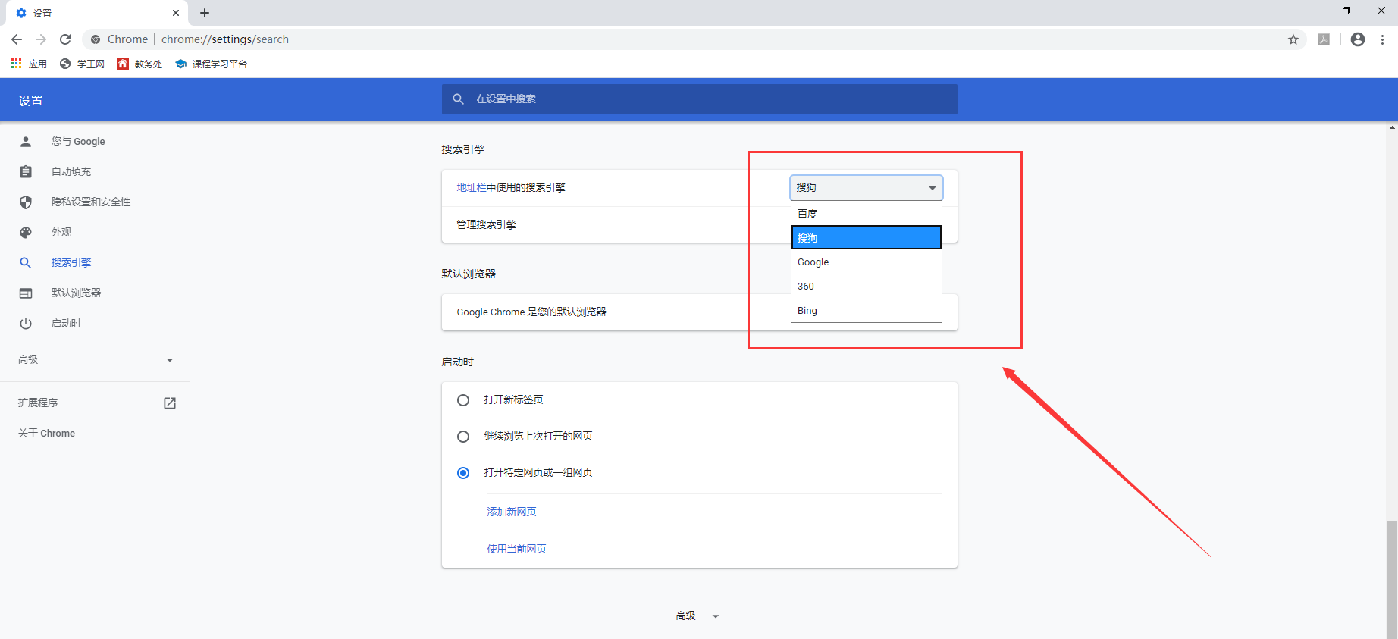Click the page vertical scrollbar thumb
Image resolution: width=1398 pixels, height=639 pixels.
(1392, 578)
